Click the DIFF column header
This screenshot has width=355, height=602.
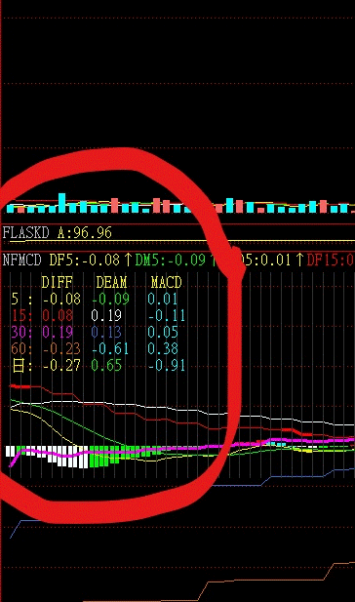tap(57, 283)
